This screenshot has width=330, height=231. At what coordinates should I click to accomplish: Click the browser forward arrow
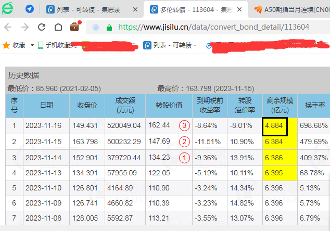[x=25, y=28]
